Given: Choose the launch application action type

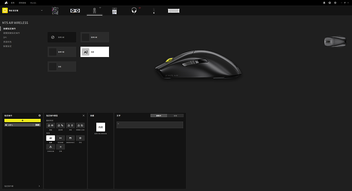Looking at the screenshot, I should [x=70, y=138].
